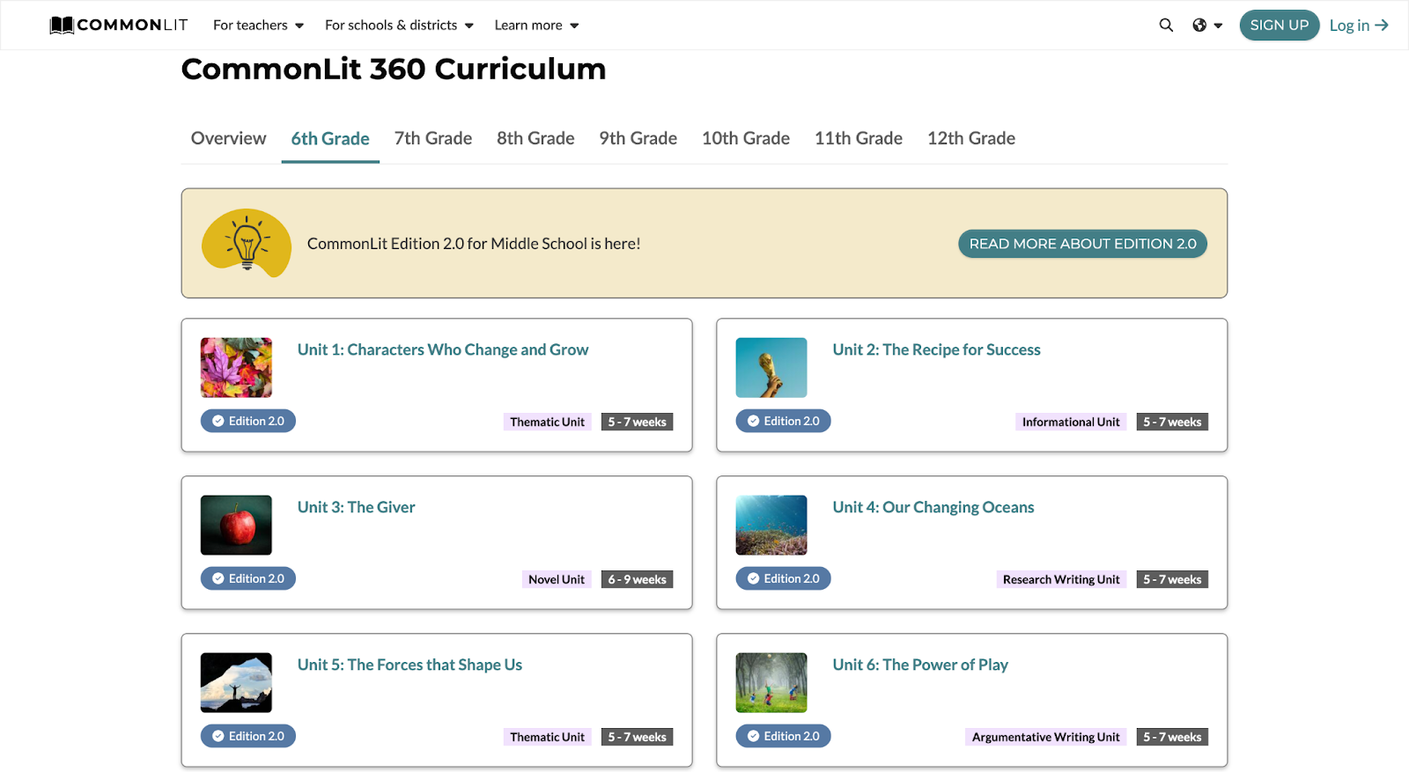Click the CommonLit logo
Screen dimensions: 1409x772
pos(119,25)
